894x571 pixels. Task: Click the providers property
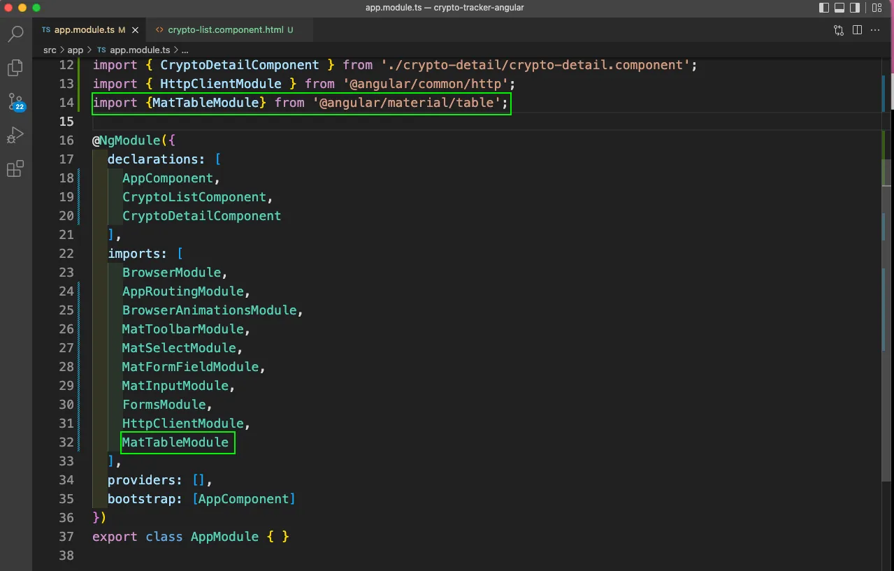point(141,480)
